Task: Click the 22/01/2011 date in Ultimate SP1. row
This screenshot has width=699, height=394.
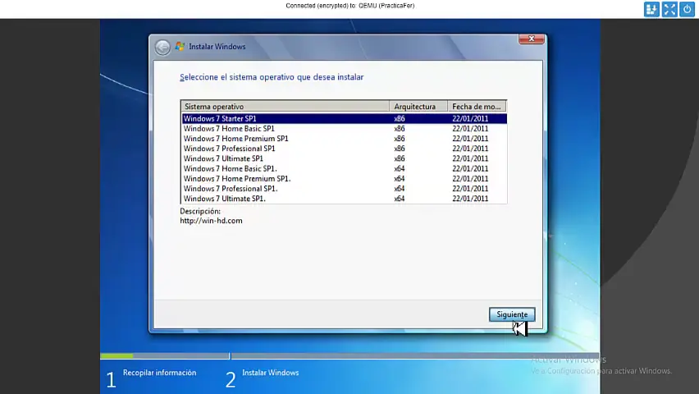Action: (470, 199)
